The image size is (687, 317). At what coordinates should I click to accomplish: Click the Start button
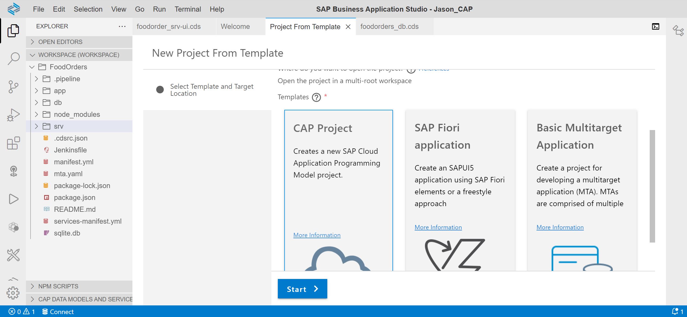point(302,289)
